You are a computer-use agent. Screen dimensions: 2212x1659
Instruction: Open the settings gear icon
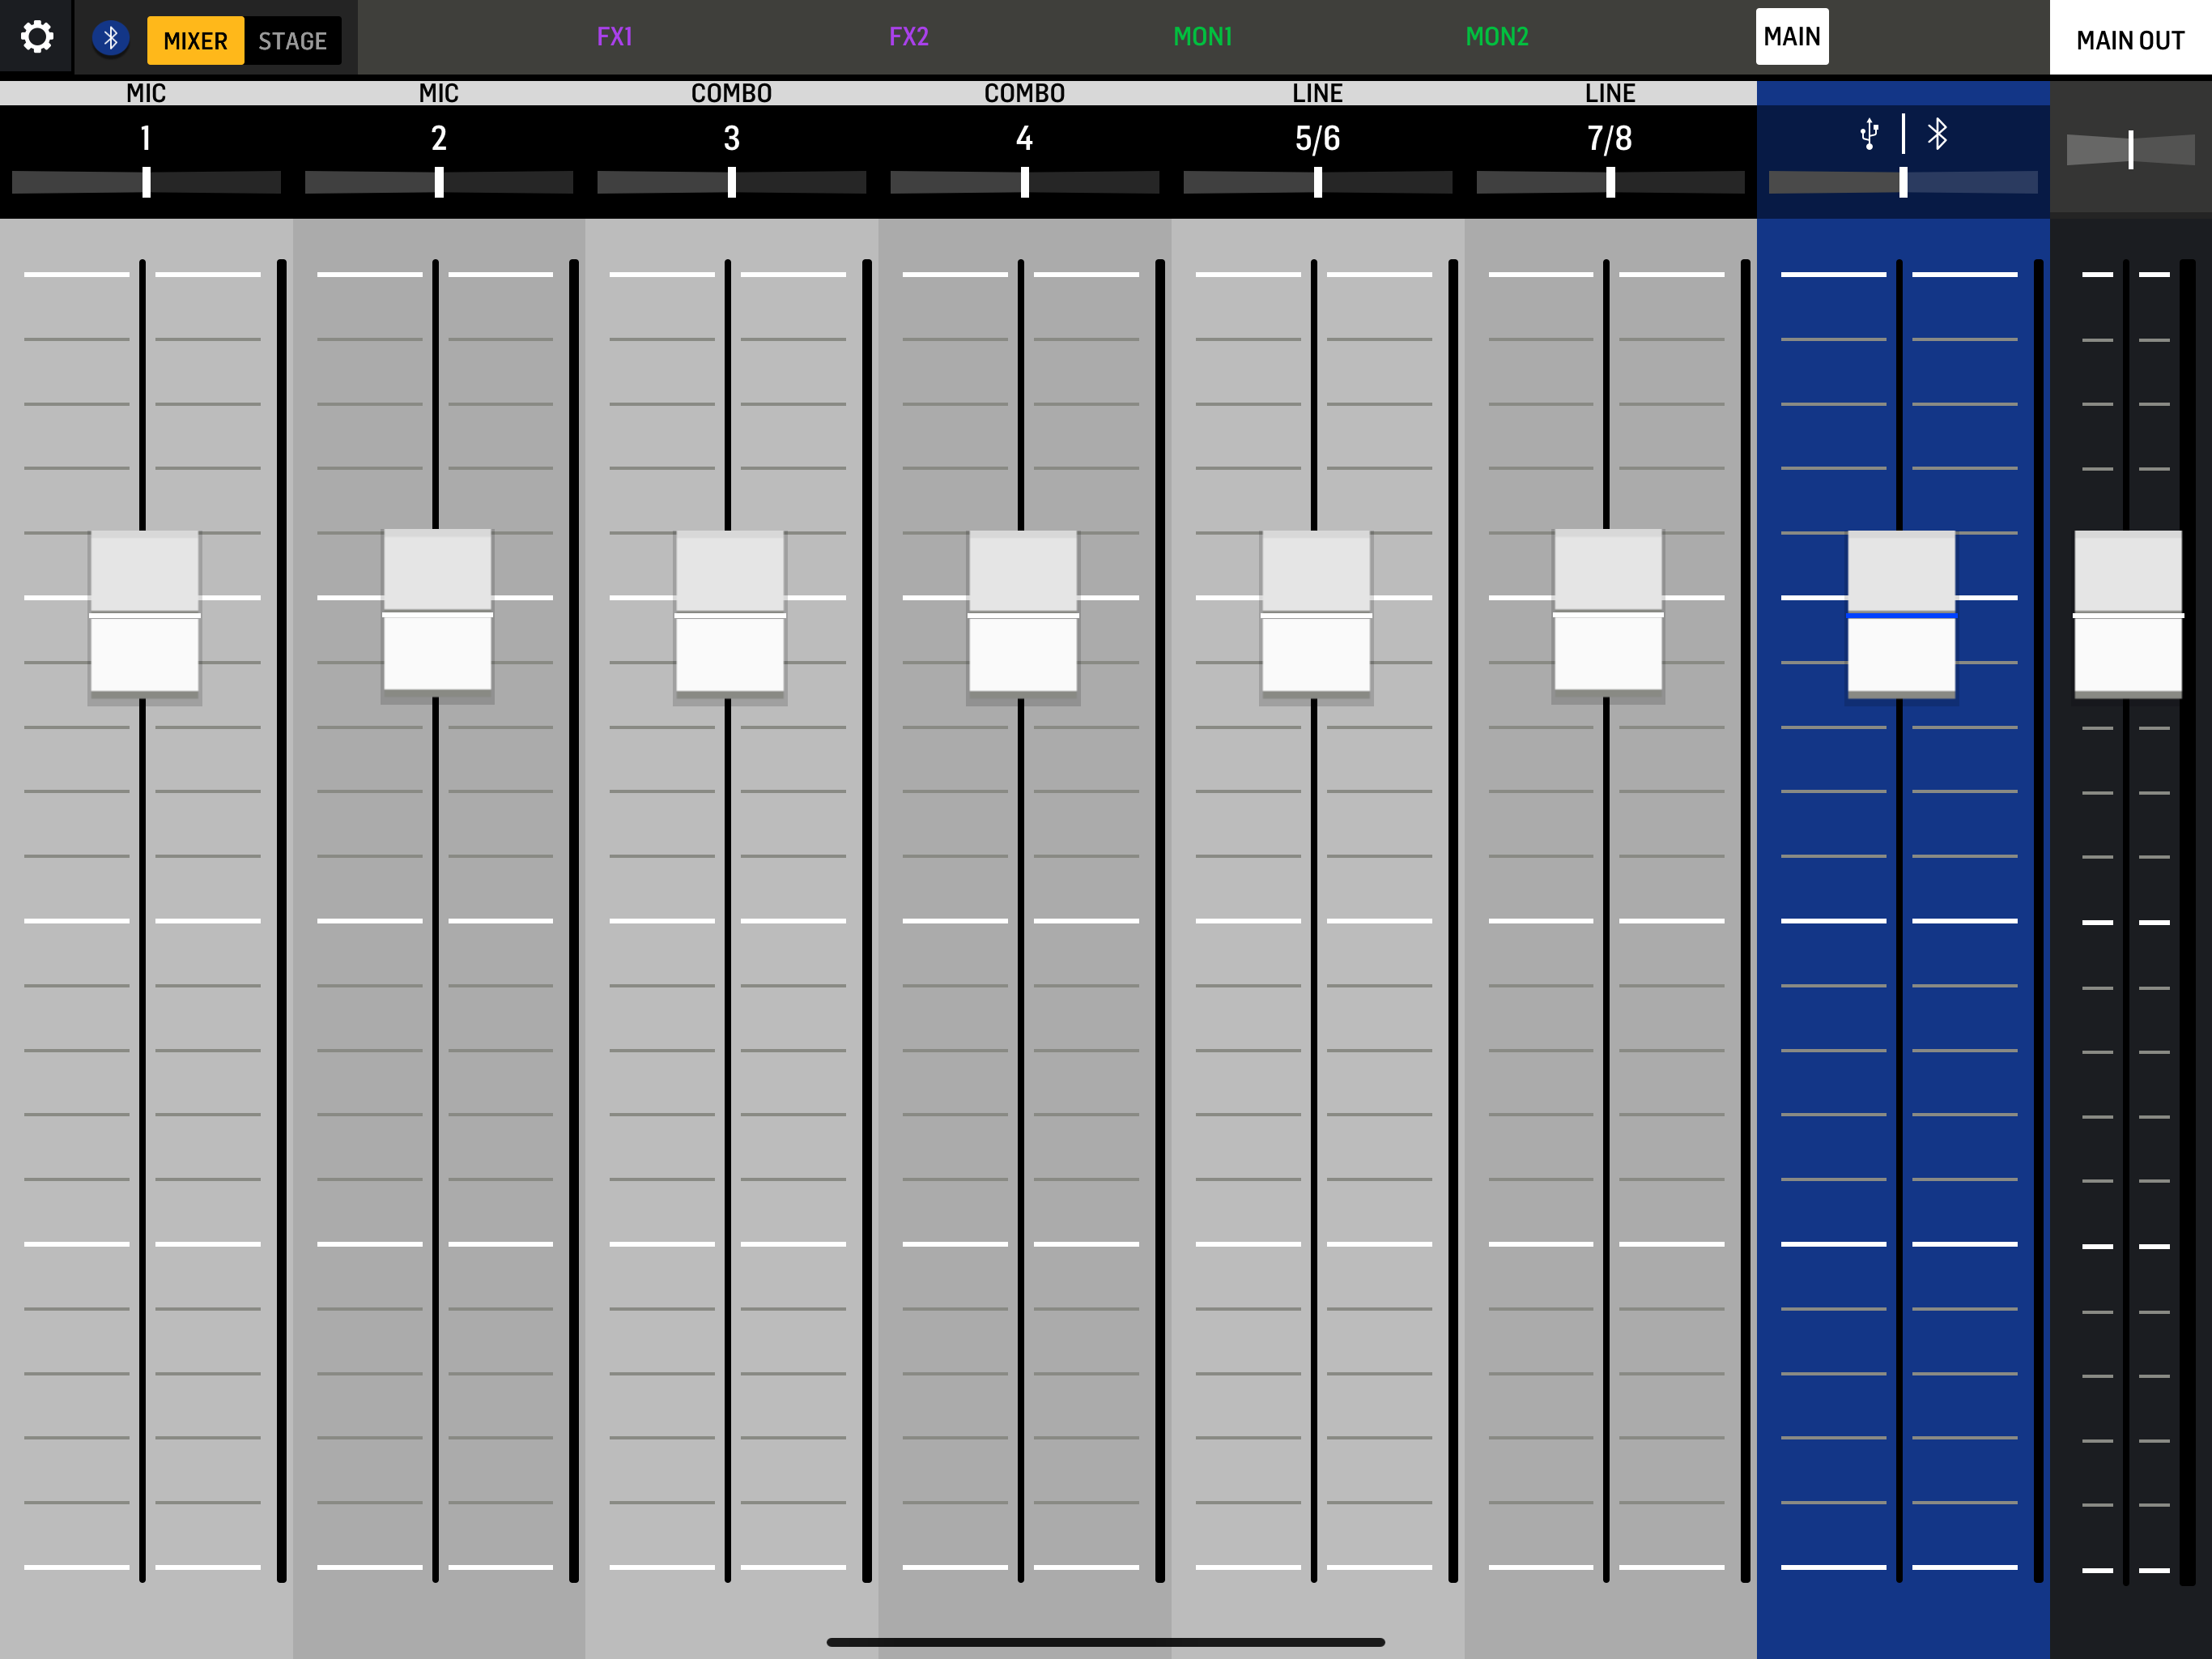click(37, 37)
